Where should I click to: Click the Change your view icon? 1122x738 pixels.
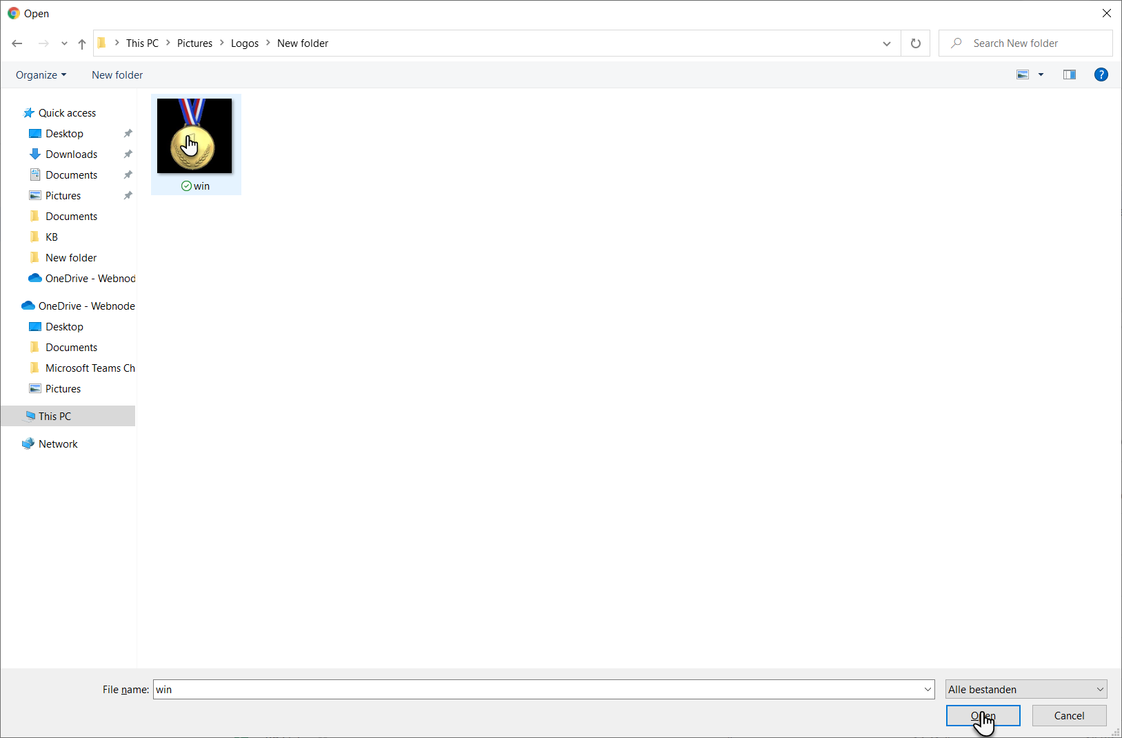pyautogui.click(x=1023, y=74)
